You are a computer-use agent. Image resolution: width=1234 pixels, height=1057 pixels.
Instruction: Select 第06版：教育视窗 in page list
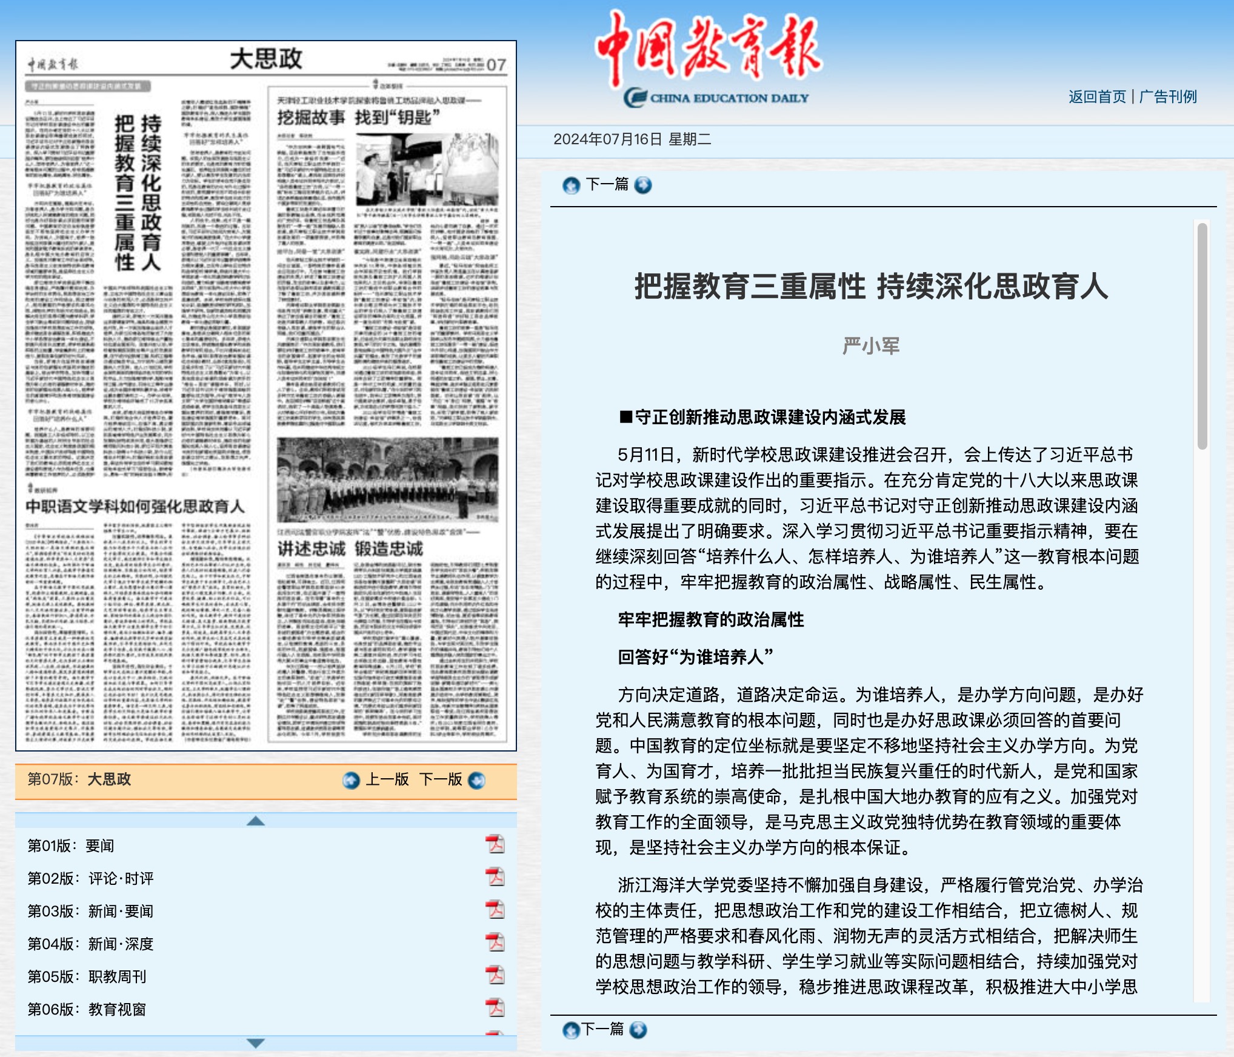87,1009
